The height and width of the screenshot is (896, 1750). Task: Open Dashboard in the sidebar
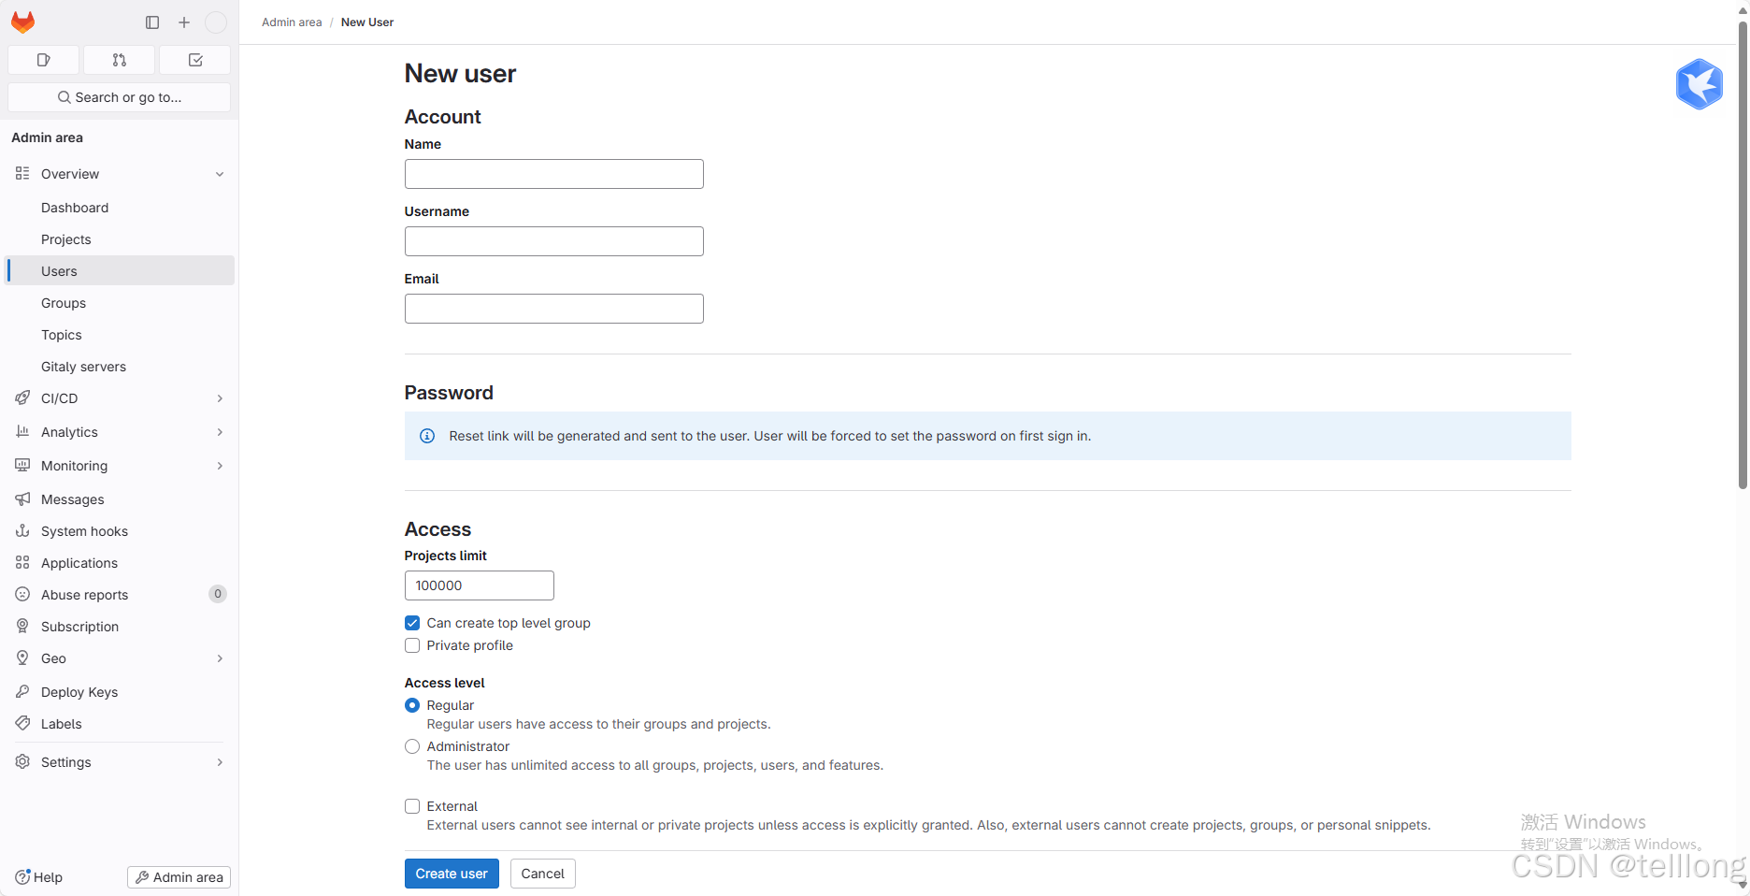click(x=120, y=208)
